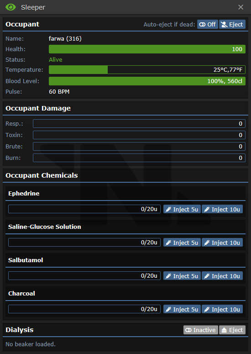Click the Blood Level bar
This screenshot has height=354, width=251.
(147, 81)
